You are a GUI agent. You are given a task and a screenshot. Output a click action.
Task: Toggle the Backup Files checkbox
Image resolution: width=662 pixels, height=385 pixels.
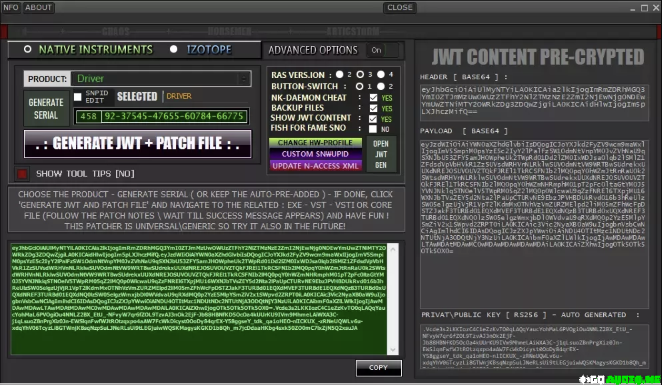pyautogui.click(x=373, y=109)
